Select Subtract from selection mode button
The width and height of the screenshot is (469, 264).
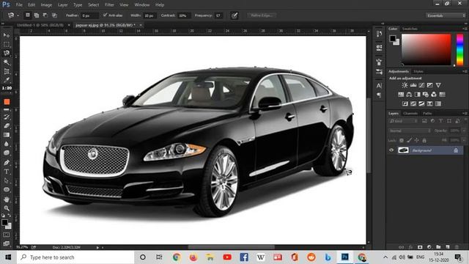(45, 15)
